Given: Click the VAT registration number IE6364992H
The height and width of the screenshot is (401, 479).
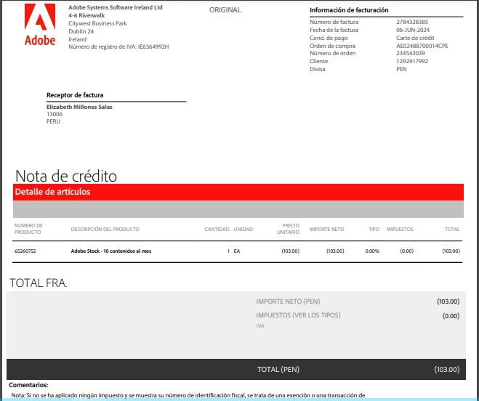Looking at the screenshot, I should (153, 46).
